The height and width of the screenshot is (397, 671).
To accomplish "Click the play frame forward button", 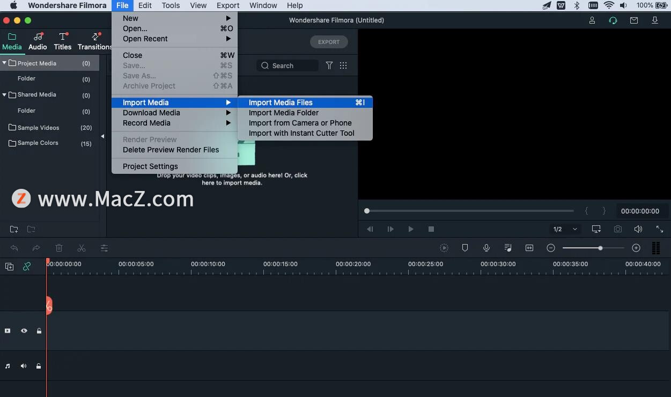I will (x=390, y=229).
